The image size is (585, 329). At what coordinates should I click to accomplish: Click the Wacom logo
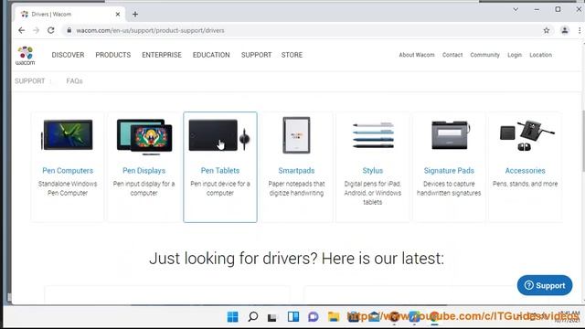coord(26,56)
